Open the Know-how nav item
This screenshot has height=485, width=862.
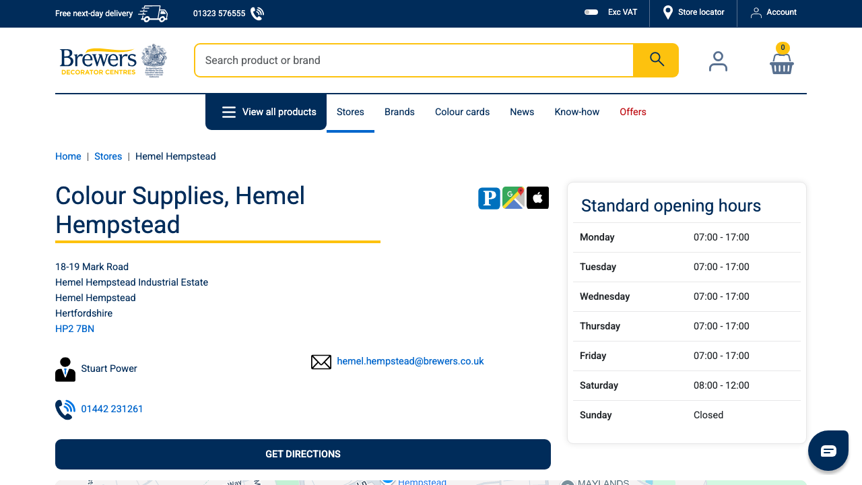576,112
